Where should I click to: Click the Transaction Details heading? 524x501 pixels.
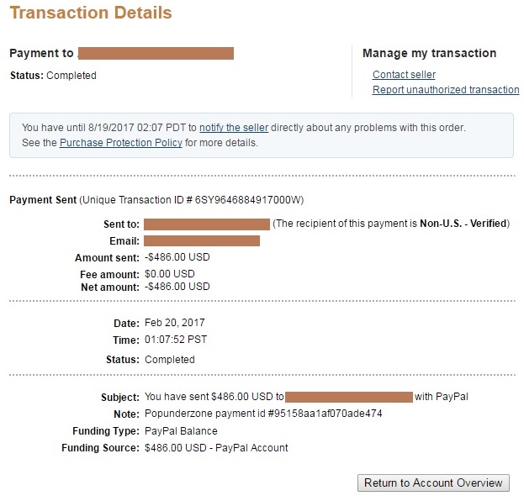pyautogui.click(x=91, y=13)
